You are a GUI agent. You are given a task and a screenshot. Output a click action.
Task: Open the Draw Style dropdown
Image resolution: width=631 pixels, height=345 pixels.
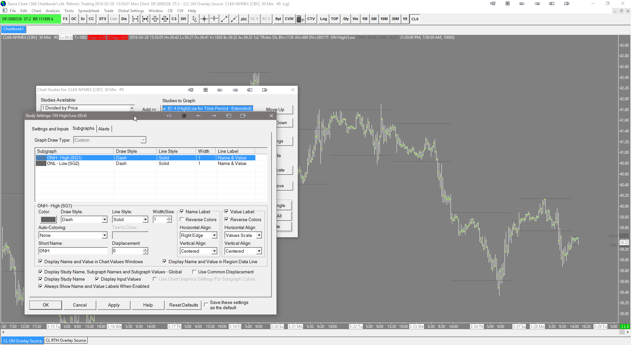click(x=84, y=219)
